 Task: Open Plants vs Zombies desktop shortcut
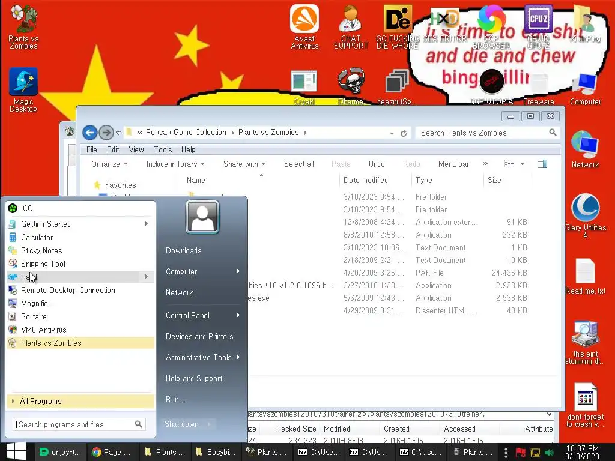23,26
